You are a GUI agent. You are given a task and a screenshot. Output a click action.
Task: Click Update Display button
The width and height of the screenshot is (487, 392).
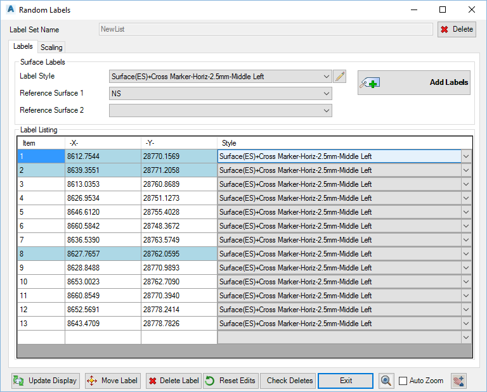(x=45, y=381)
